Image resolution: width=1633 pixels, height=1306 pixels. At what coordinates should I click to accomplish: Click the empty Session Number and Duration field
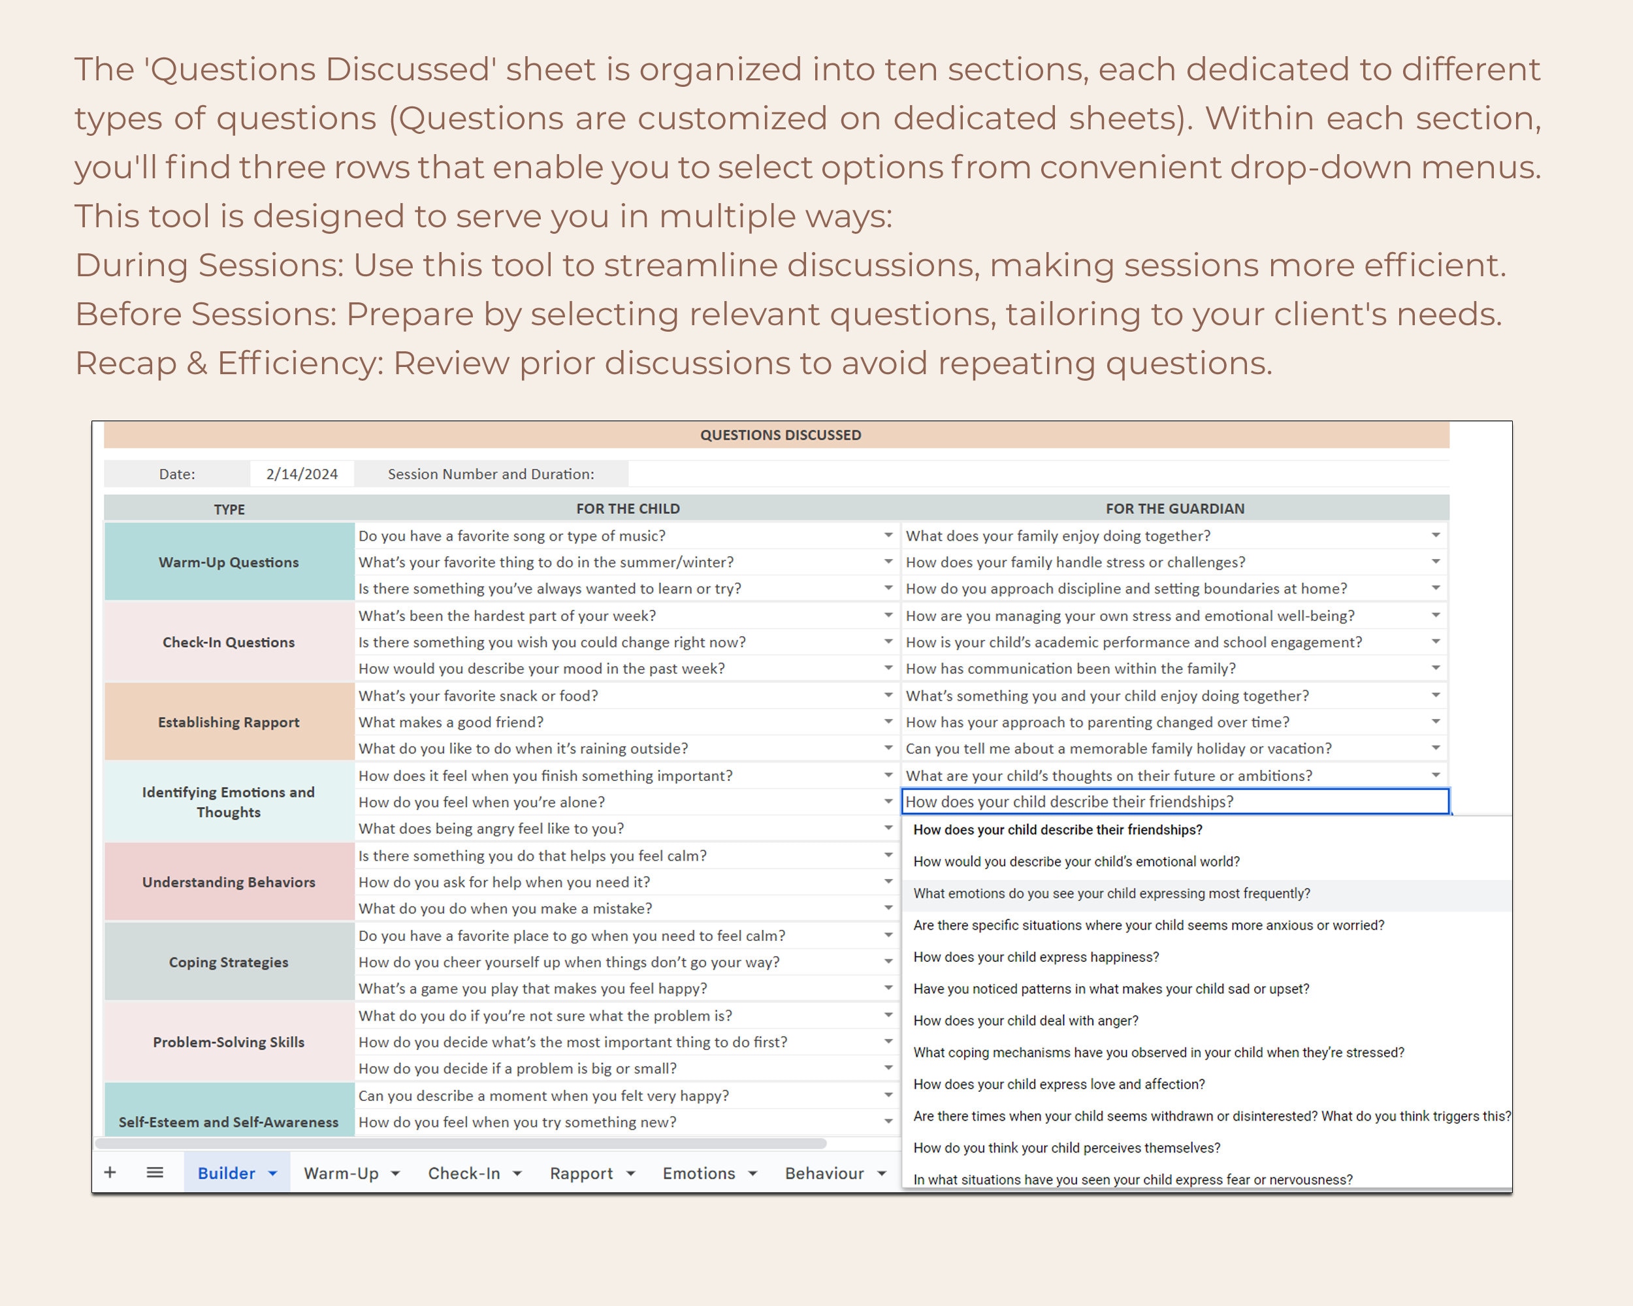pos(1039,474)
